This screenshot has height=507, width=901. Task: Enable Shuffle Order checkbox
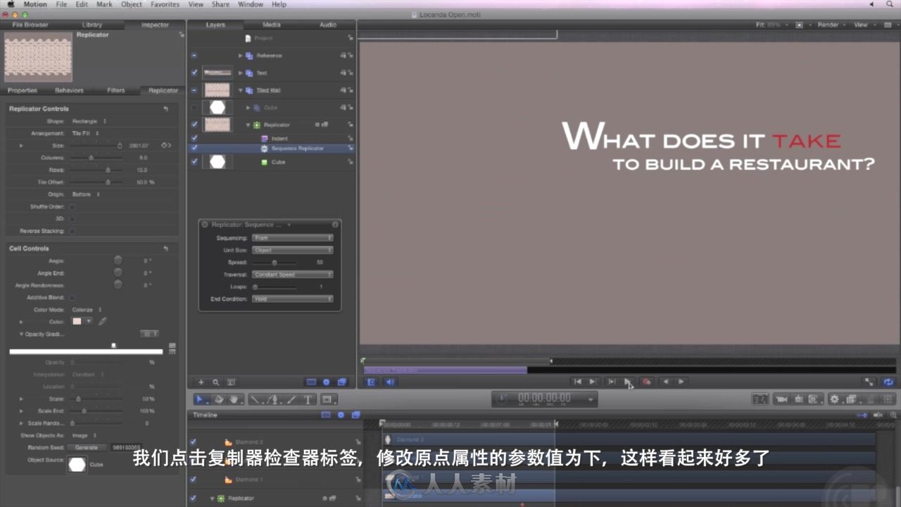coord(72,207)
